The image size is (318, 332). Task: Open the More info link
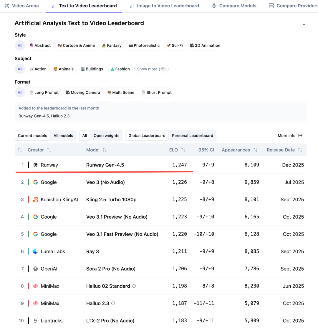290,136
